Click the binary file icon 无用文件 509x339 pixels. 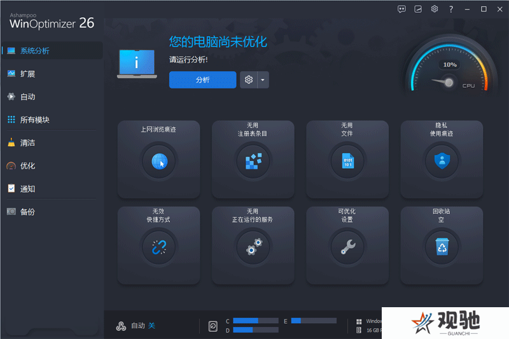(347, 161)
